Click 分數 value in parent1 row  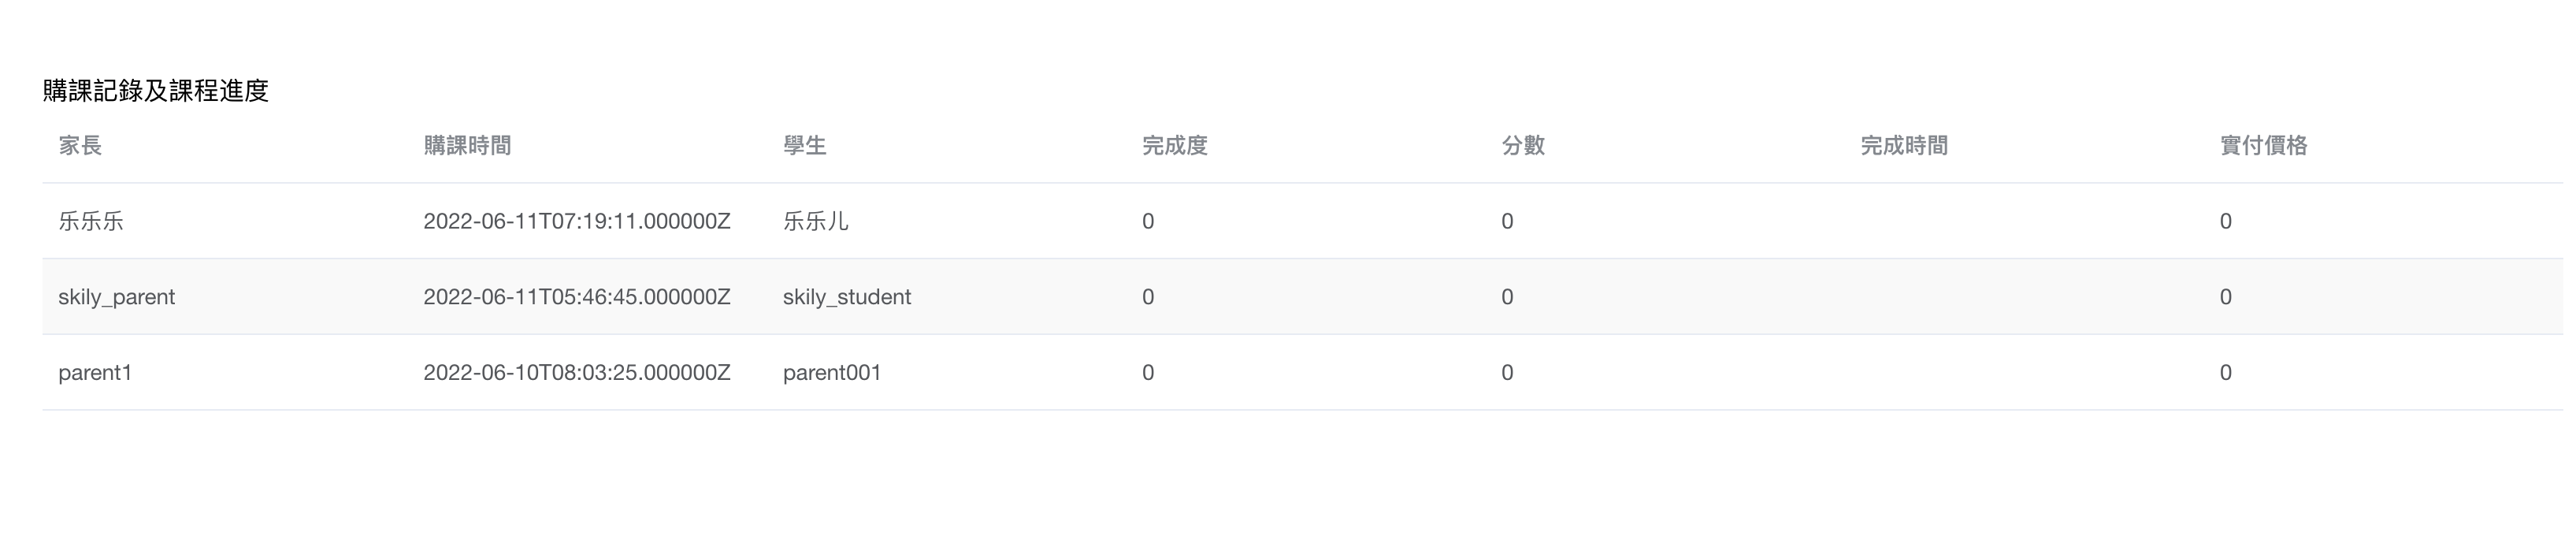point(1507,373)
